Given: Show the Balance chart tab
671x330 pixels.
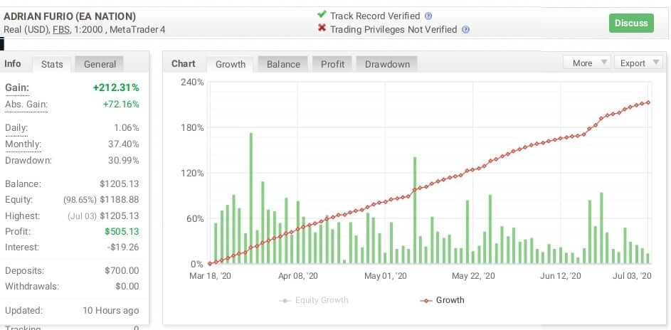Looking at the screenshot, I should [x=283, y=64].
